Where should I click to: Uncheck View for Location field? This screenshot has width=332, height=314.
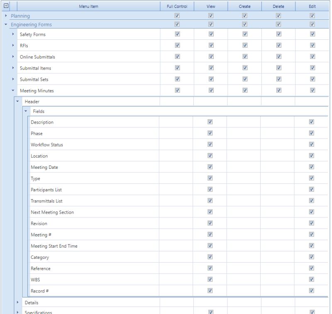click(x=210, y=156)
